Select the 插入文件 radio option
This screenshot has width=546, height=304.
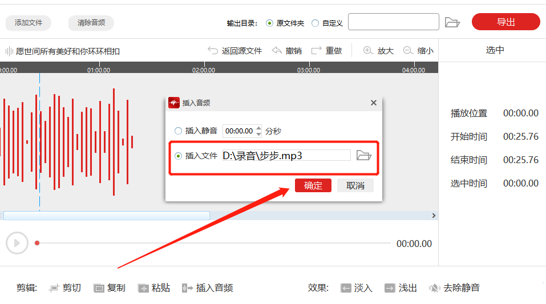(x=178, y=156)
